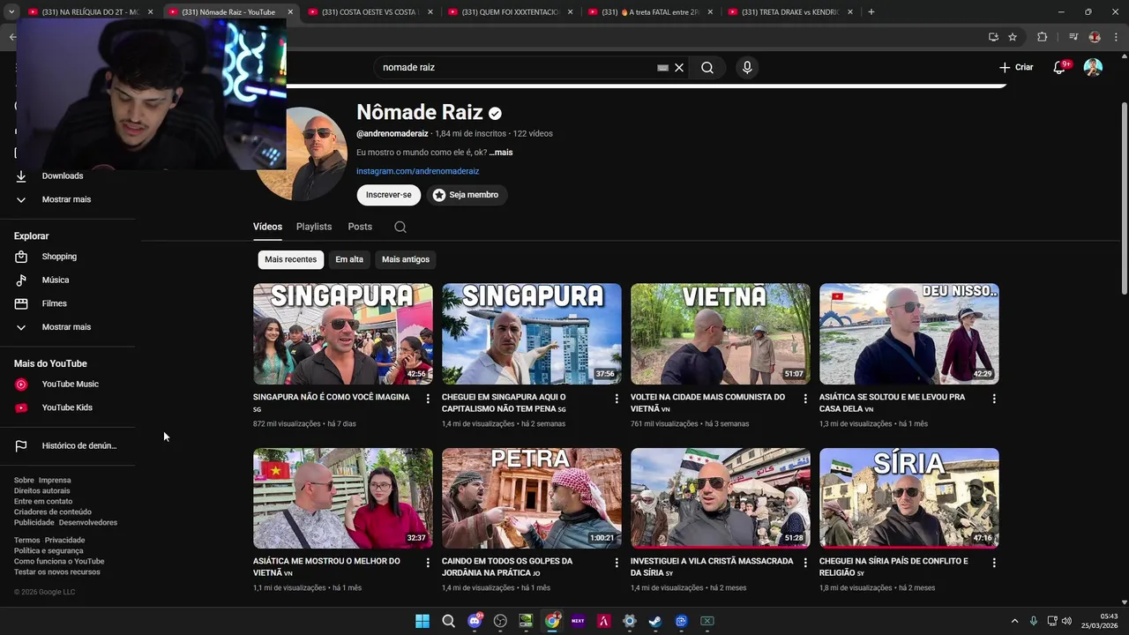This screenshot has height=635, width=1129.
Task: Open YouTube Kids from the sidebar
Action: 69,407
